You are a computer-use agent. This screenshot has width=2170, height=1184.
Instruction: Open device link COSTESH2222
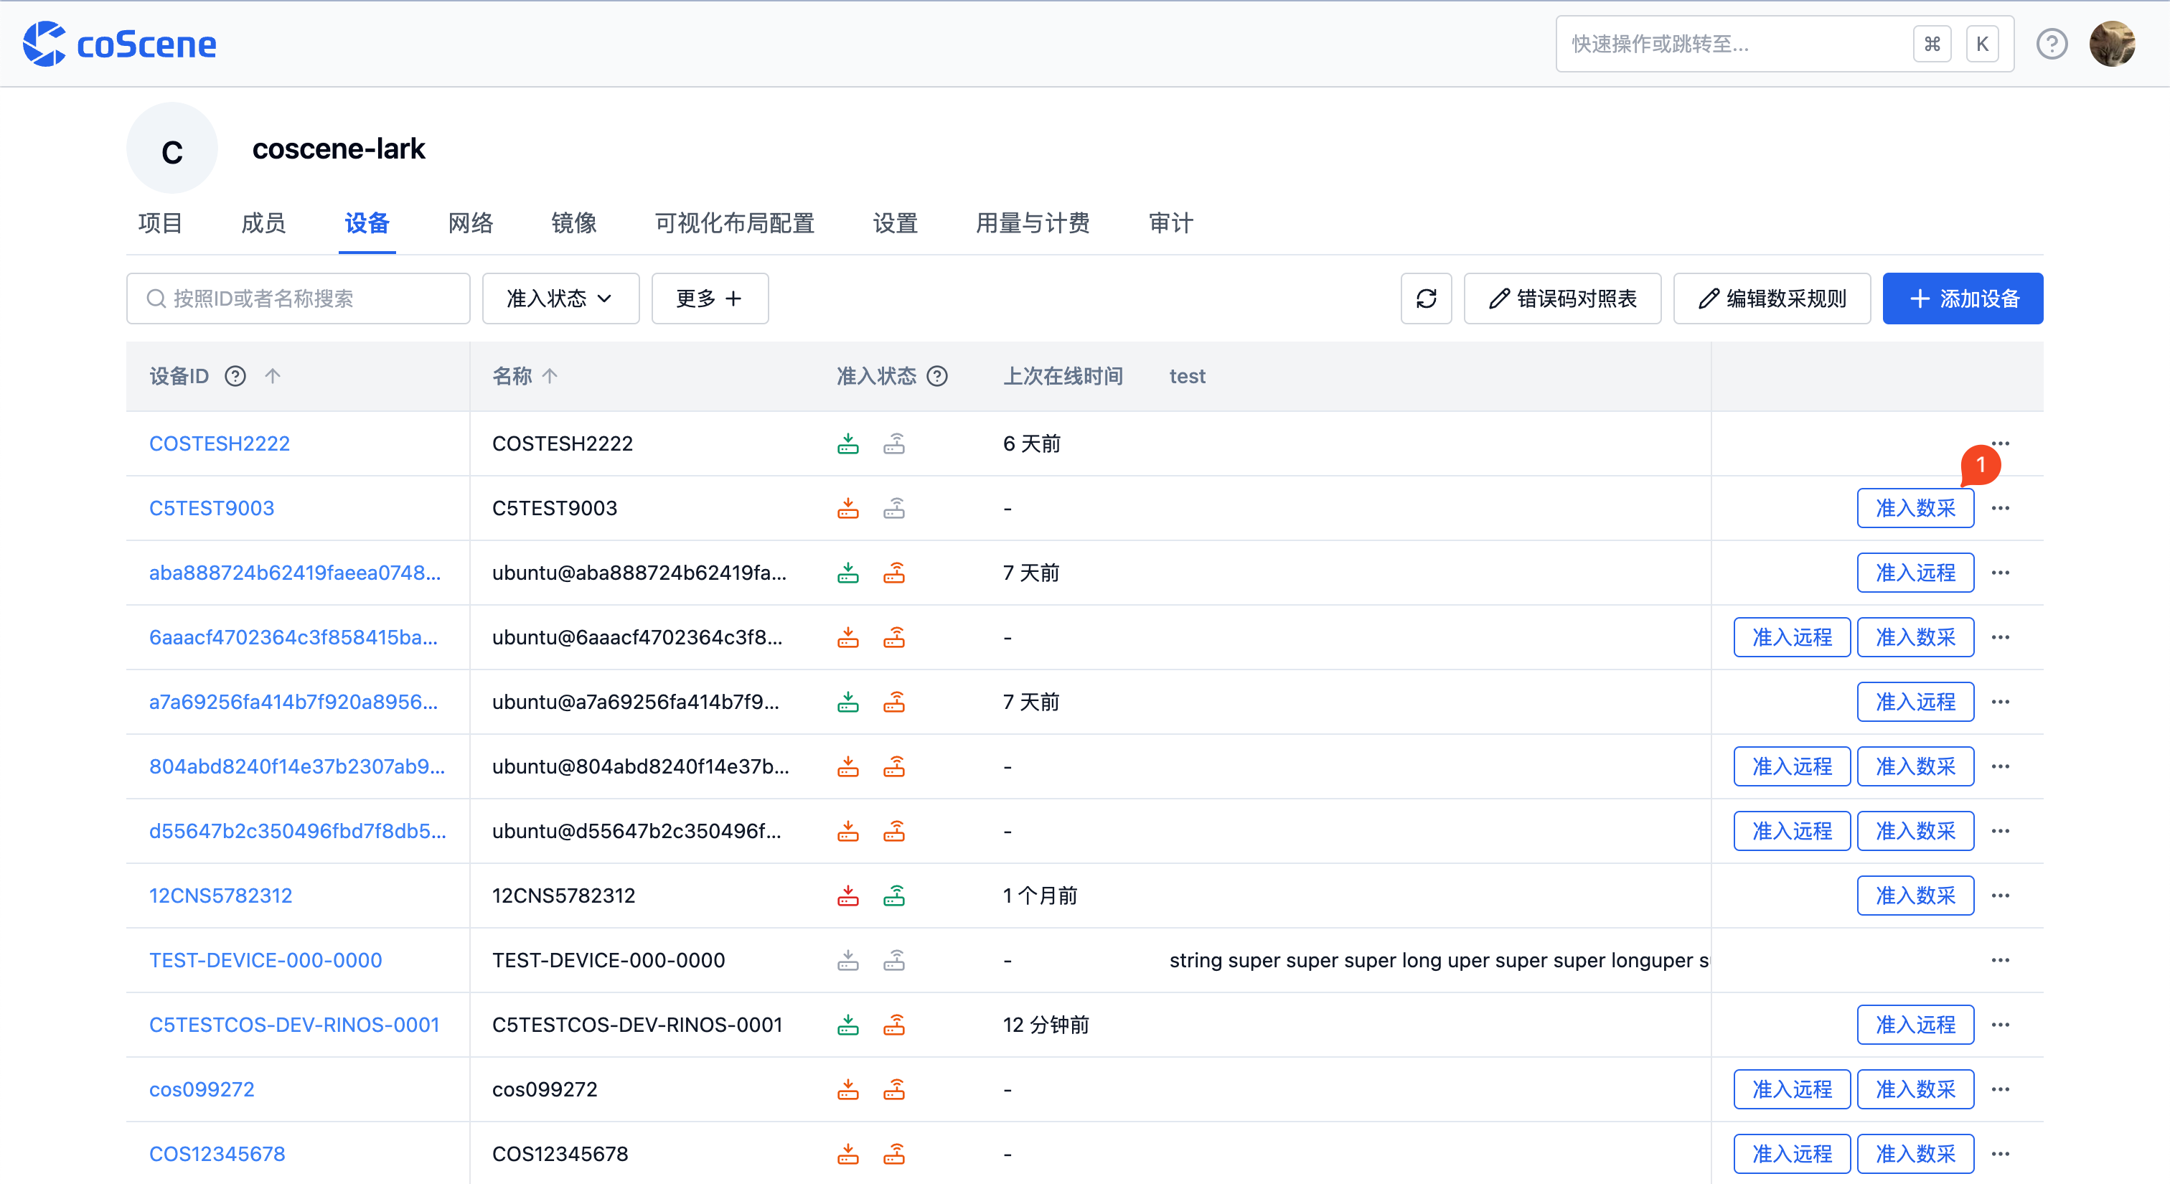(219, 443)
